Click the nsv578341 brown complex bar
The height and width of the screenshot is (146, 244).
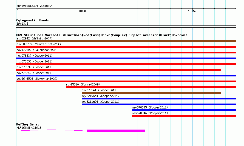click(x=151, y=93)
